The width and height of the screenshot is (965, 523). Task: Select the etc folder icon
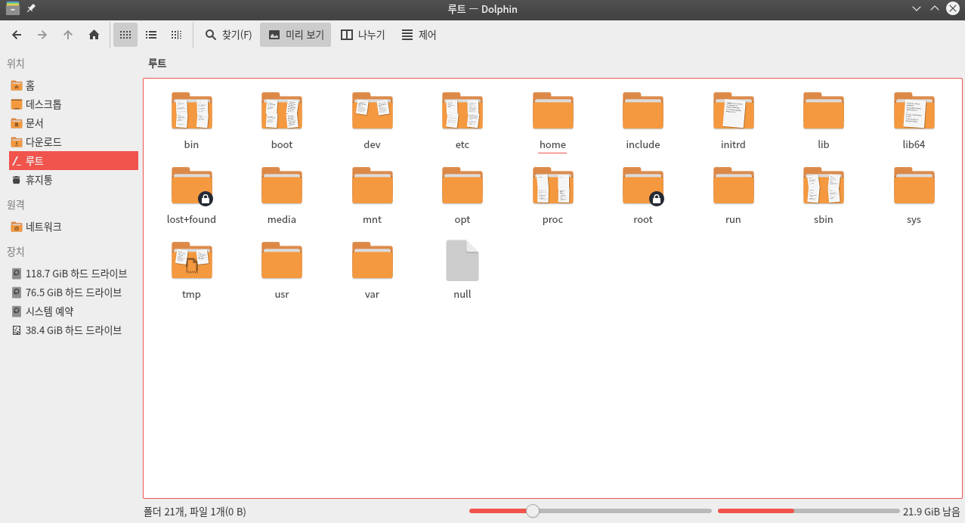pos(462,111)
